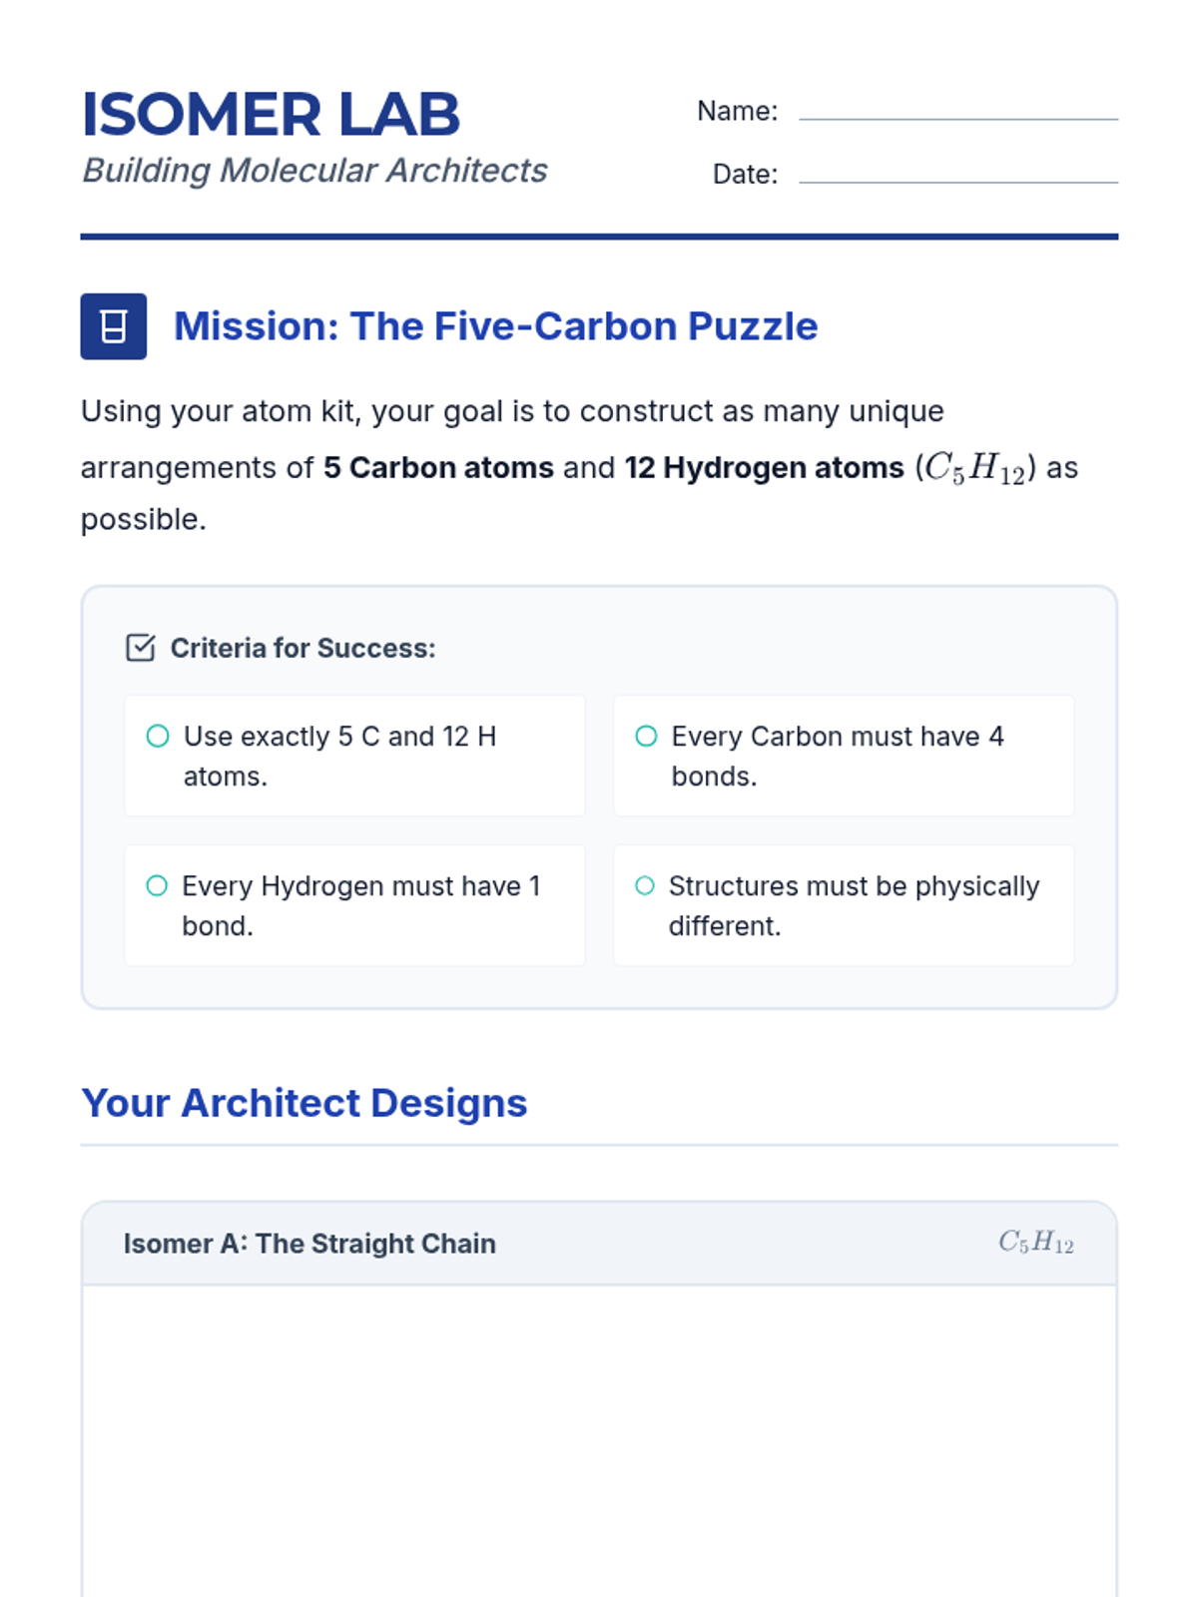Click the Name input line
This screenshot has height=1597, width=1198.
[x=957, y=112]
